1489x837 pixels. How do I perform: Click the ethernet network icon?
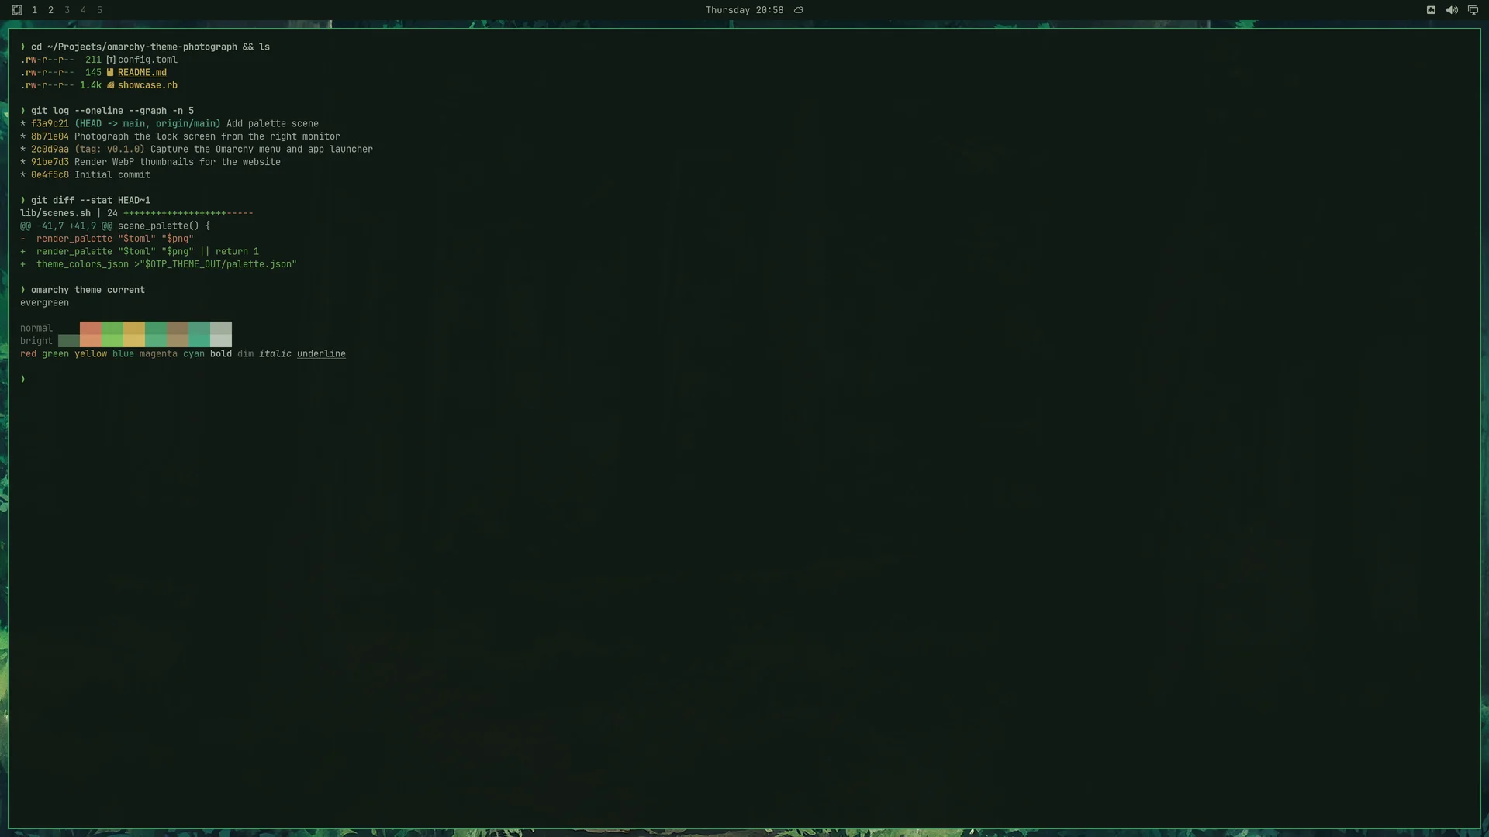click(1431, 10)
